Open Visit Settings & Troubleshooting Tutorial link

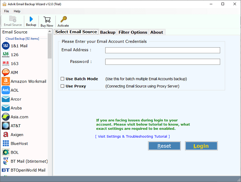[x=133, y=137]
